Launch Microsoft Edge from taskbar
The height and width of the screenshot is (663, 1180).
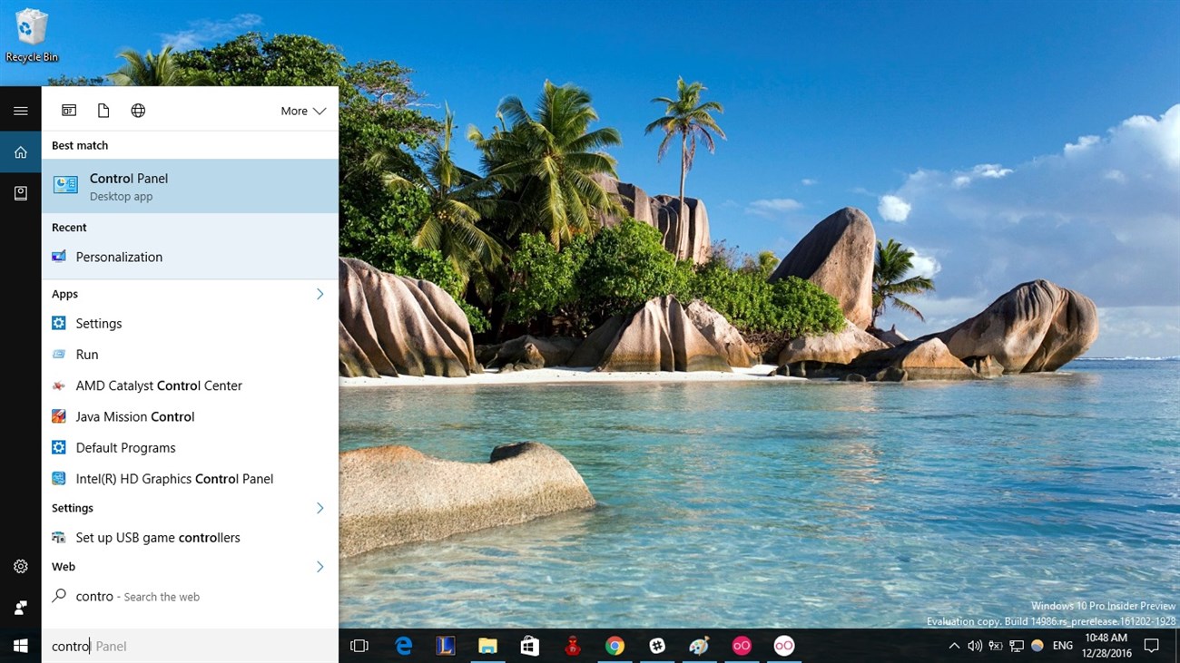(x=403, y=646)
